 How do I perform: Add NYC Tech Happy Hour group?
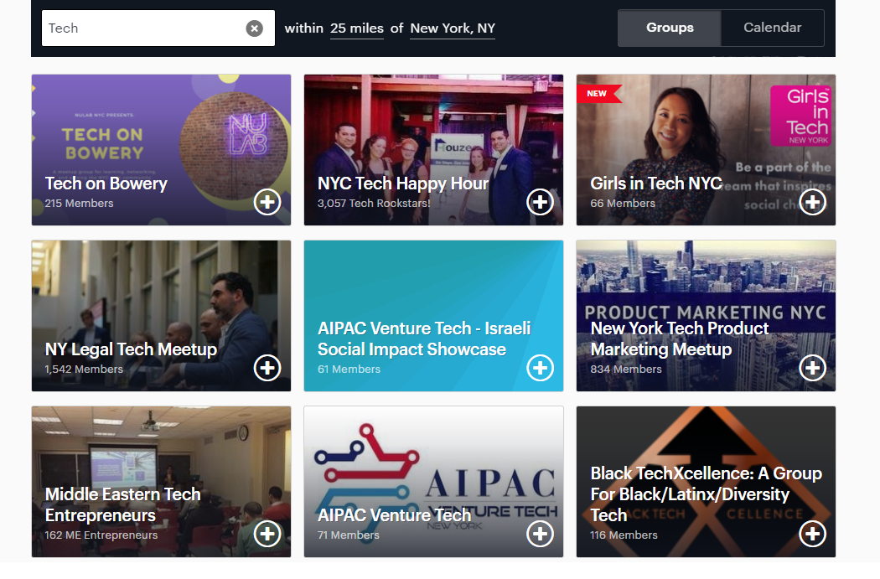[x=540, y=202]
